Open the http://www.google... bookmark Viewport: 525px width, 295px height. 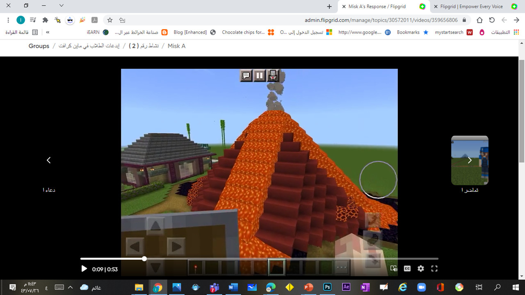click(365, 32)
